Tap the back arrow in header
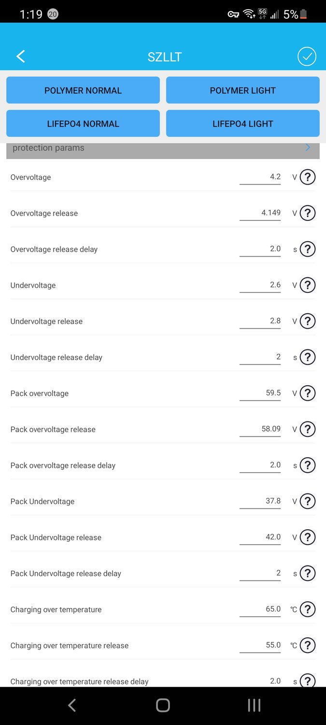 21,57
